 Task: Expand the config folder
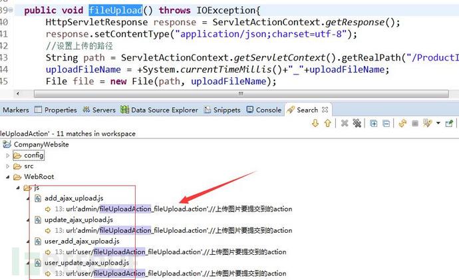coord(8,156)
